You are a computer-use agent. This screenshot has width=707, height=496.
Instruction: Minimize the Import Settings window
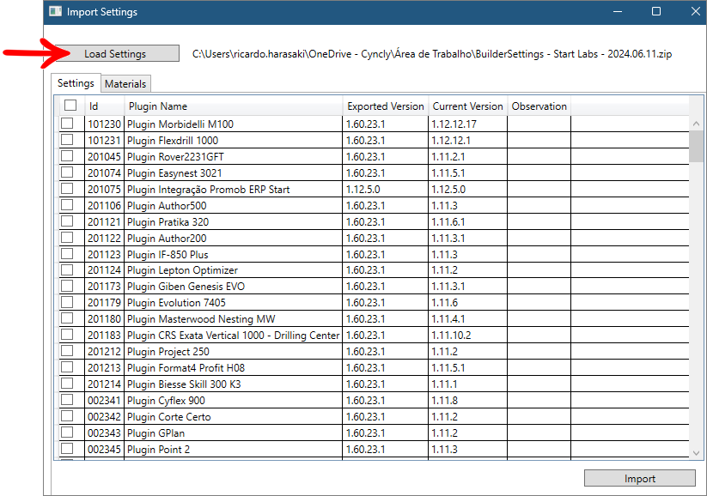pos(618,11)
